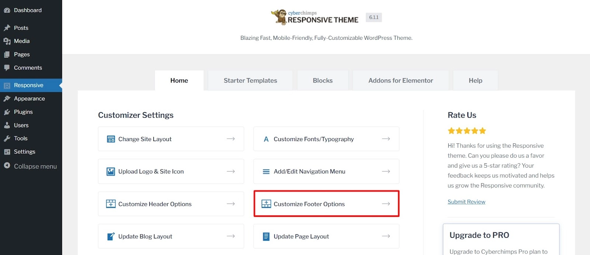Select Responsive in the admin sidebar

coord(31,85)
